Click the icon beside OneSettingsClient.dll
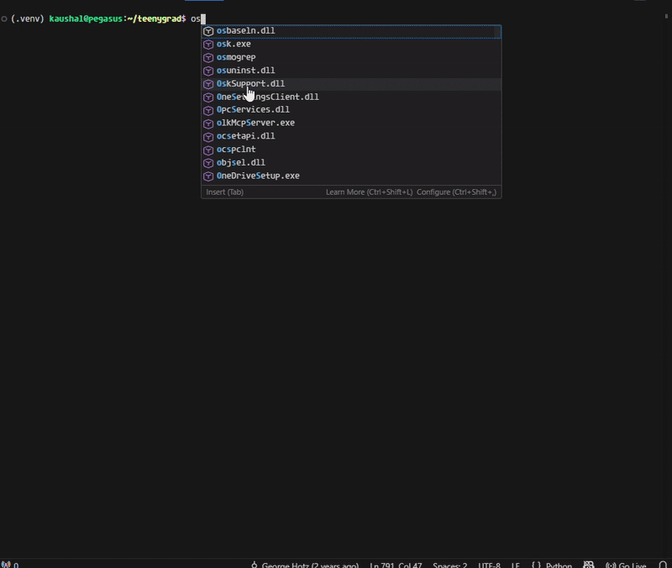This screenshot has width=672, height=568. pos(209,97)
